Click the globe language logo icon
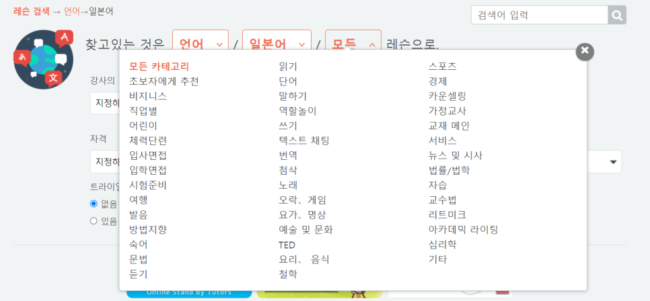Image resolution: width=650 pixels, height=301 pixels. [x=44, y=59]
